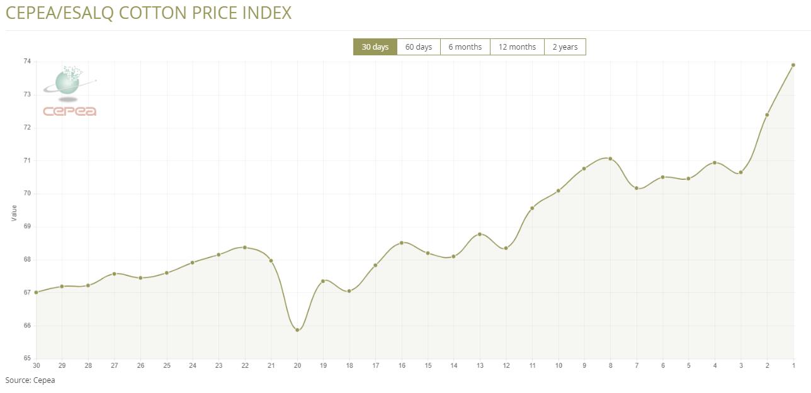Click the lowest data point at day 20
Viewport: 811px width, 393px height.
point(297,329)
